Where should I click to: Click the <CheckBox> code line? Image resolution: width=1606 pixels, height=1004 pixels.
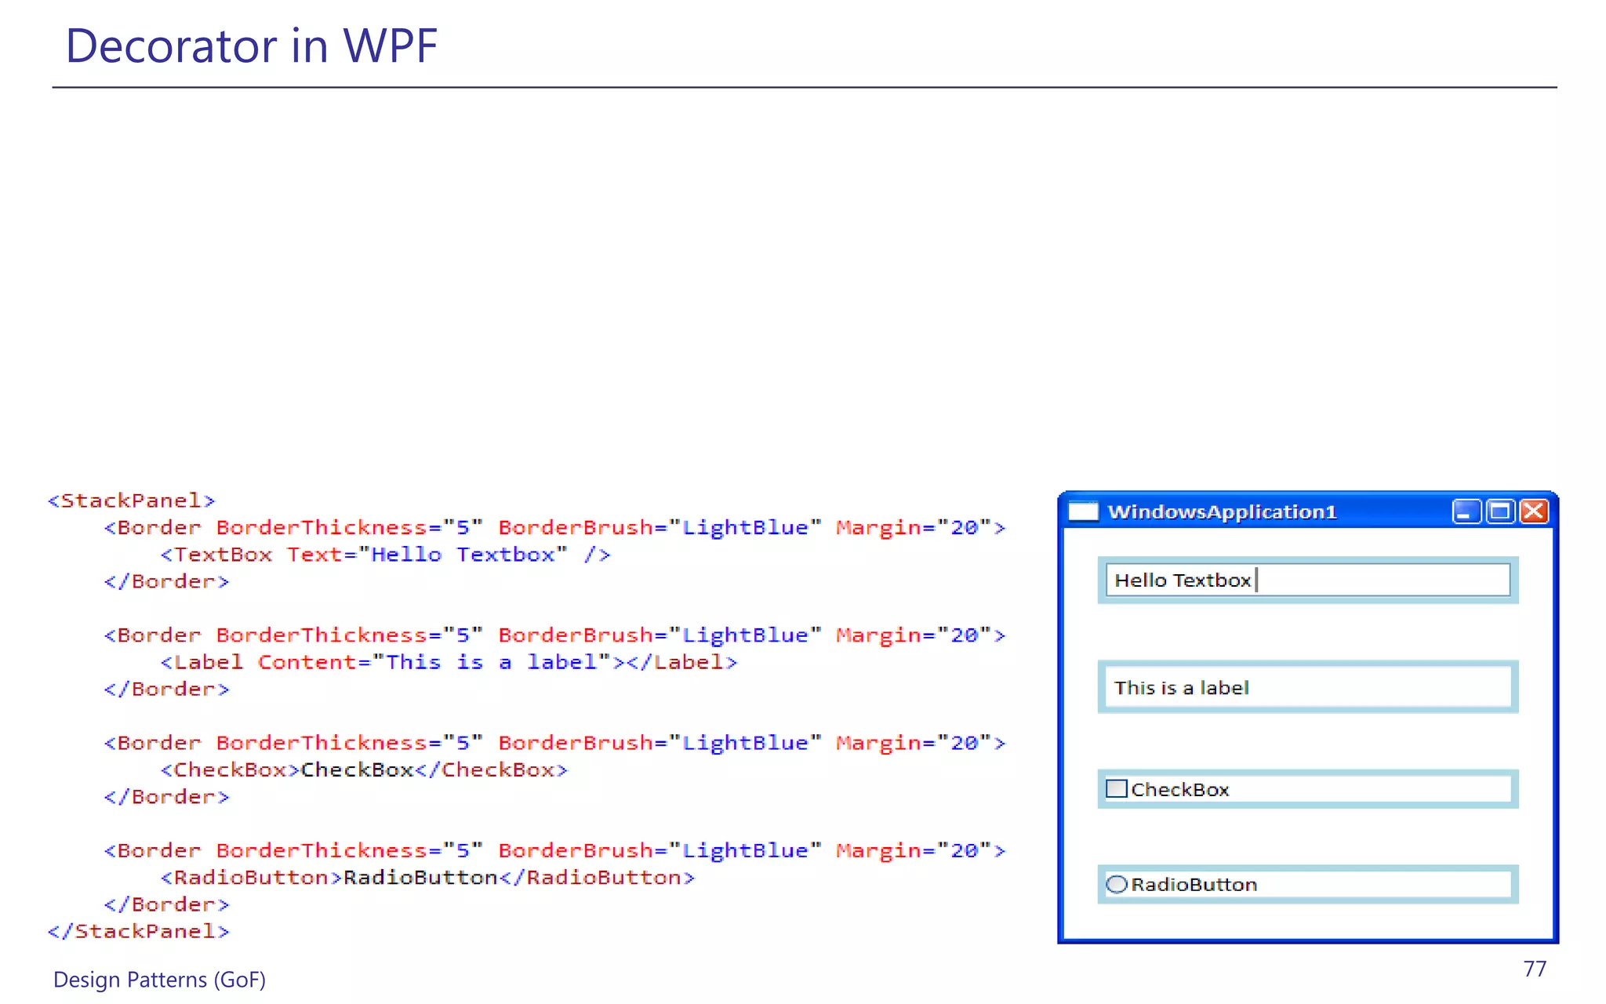pyautogui.click(x=363, y=769)
